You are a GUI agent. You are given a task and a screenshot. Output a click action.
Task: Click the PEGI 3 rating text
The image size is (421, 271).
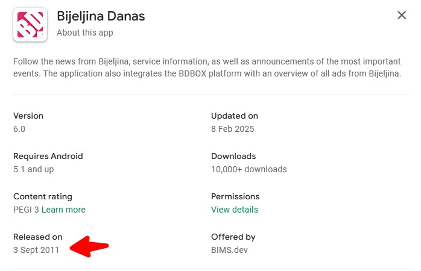pos(26,210)
